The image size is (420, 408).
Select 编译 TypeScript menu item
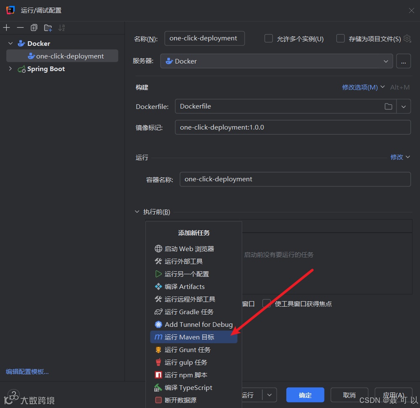pyautogui.click(x=194, y=387)
